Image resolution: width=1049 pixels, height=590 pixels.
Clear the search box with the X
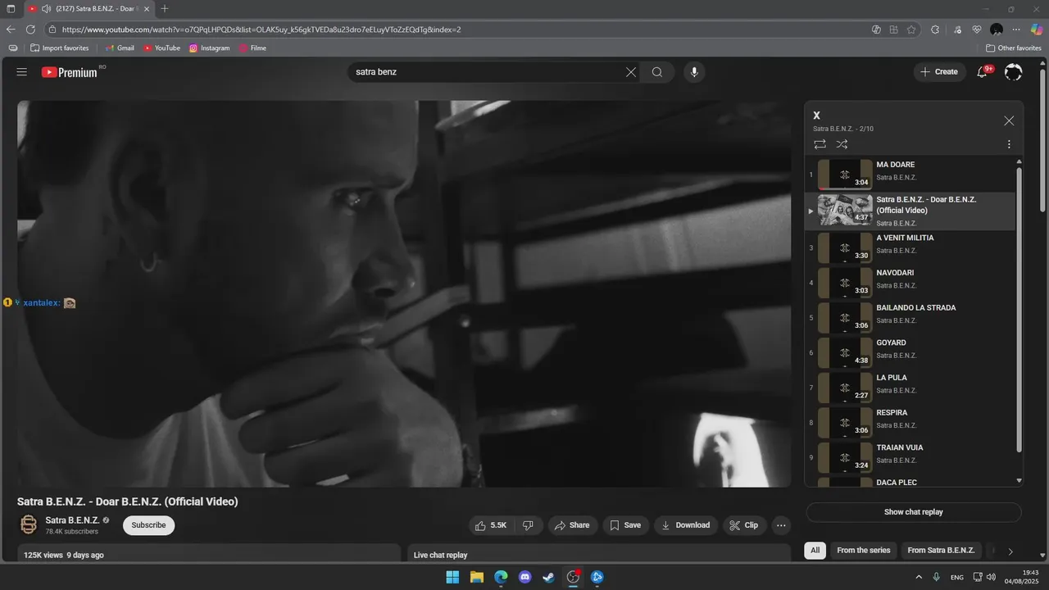631,72
